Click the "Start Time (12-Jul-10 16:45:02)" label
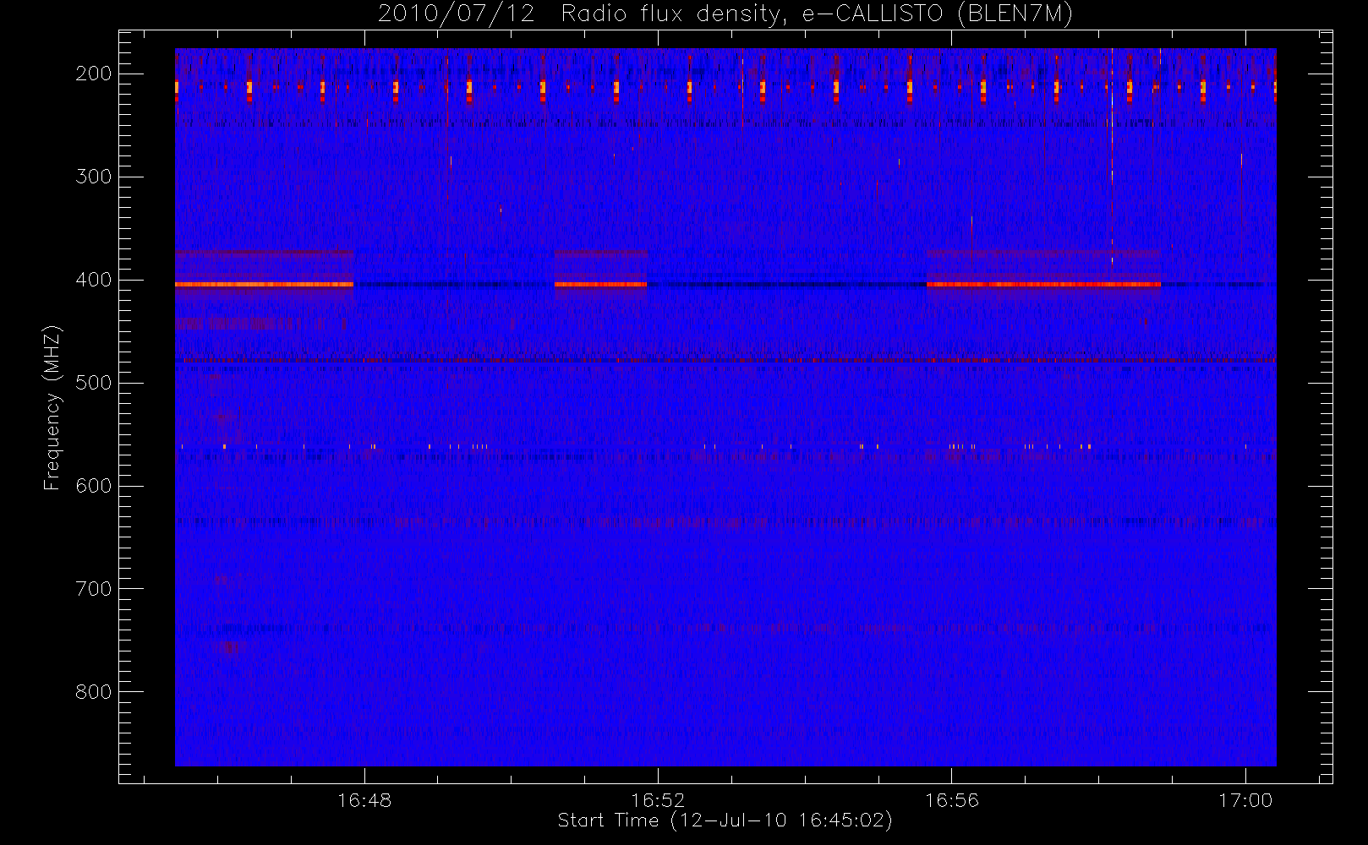 click(725, 820)
